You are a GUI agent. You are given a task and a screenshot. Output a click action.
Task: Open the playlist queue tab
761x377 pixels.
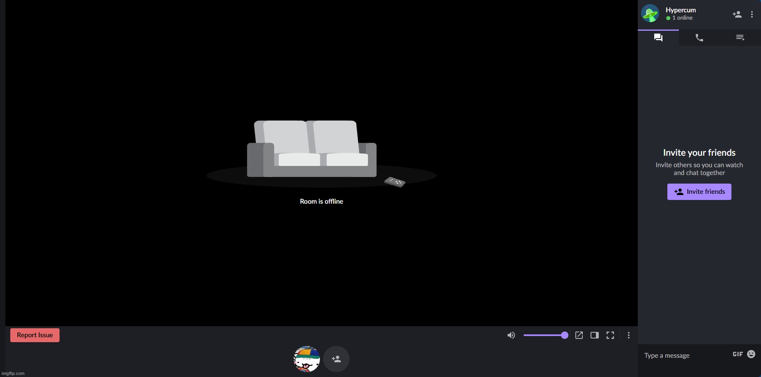point(740,38)
